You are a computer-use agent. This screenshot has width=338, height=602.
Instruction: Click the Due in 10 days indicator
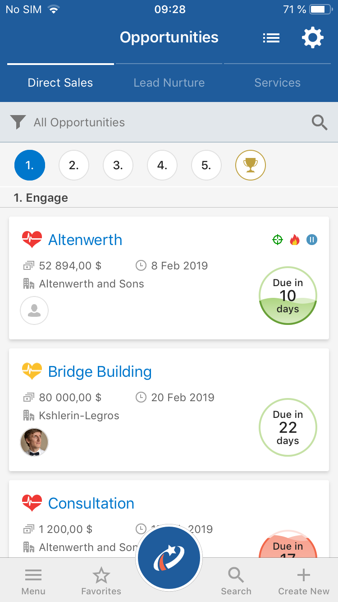click(x=288, y=296)
